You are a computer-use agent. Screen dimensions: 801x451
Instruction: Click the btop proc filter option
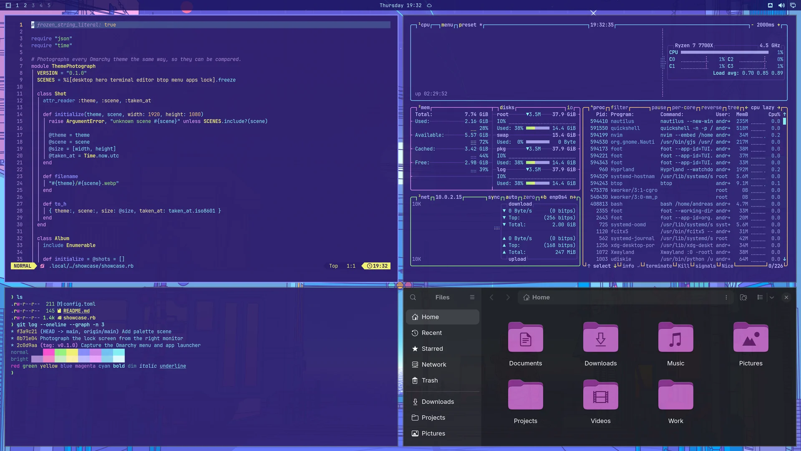click(x=620, y=108)
